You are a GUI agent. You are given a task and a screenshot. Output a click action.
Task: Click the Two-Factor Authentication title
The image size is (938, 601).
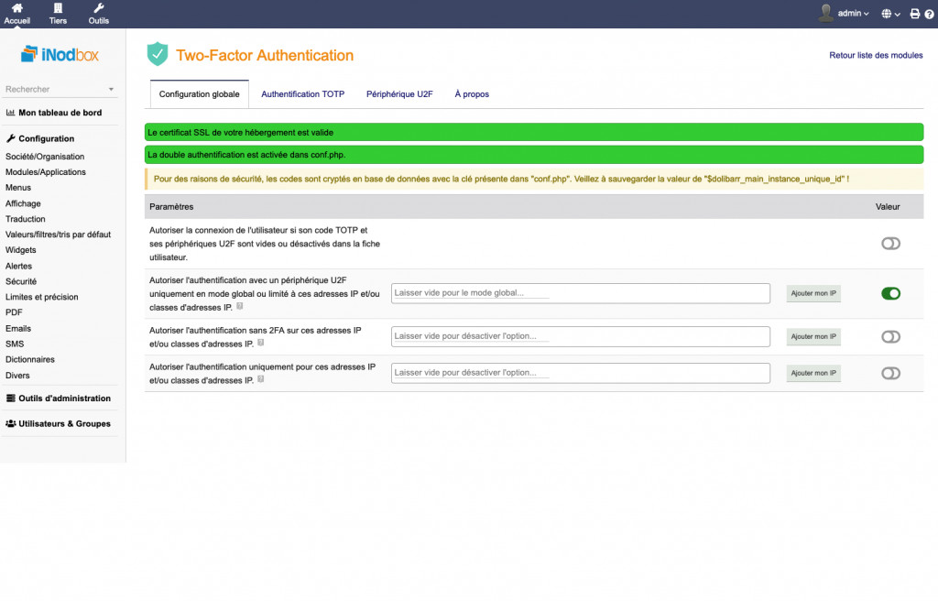pyautogui.click(x=265, y=55)
